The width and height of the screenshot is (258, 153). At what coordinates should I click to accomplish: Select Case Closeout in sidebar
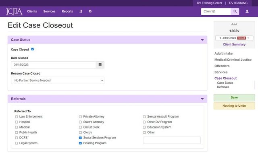(225, 78)
